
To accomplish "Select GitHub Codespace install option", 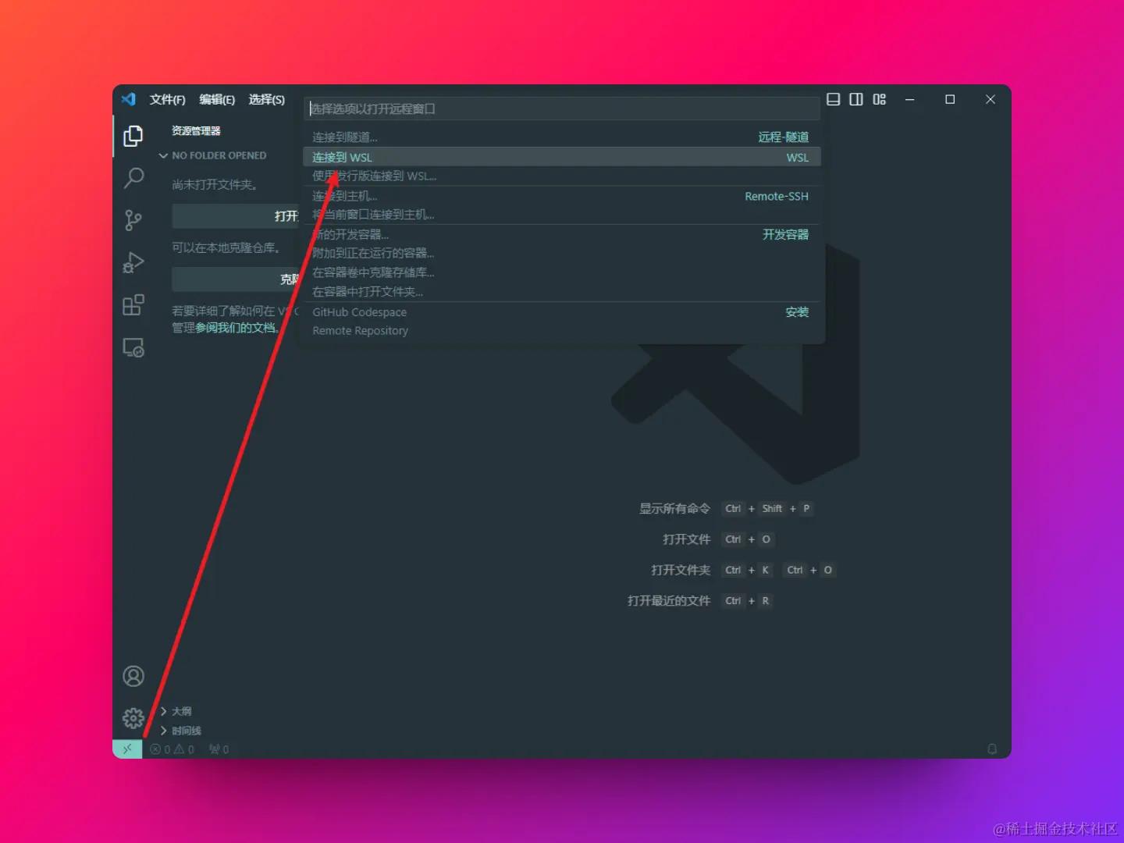I will [x=561, y=312].
